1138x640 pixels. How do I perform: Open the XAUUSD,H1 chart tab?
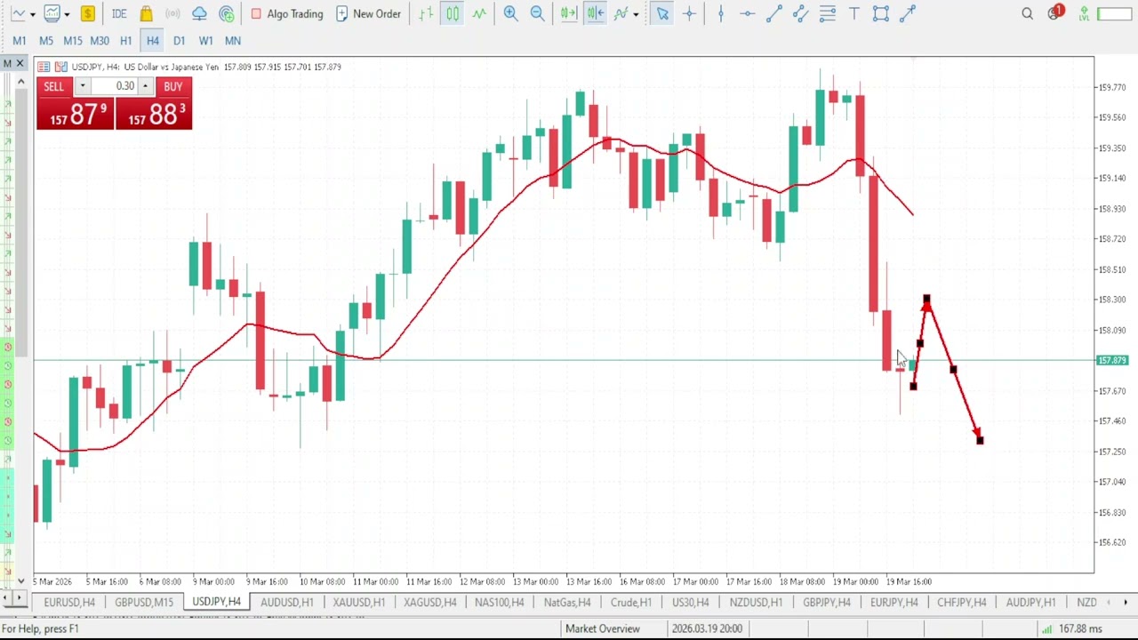tap(358, 603)
